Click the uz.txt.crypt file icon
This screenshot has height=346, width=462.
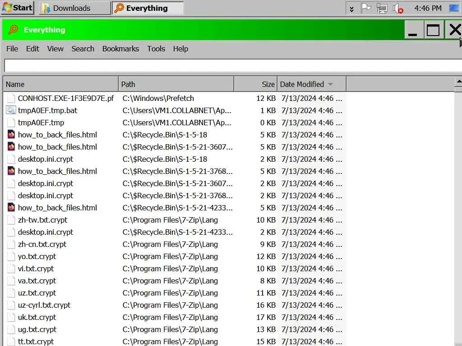tap(11, 293)
